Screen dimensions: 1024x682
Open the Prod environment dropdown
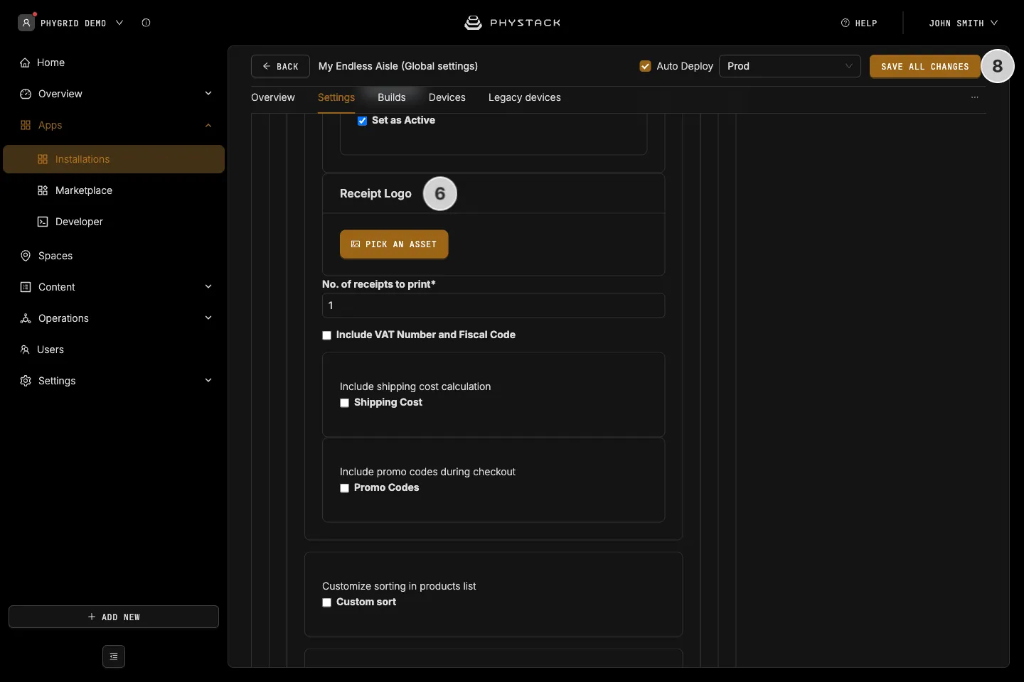pos(790,66)
